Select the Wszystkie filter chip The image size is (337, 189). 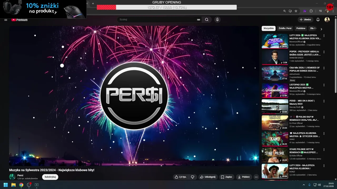click(269, 28)
